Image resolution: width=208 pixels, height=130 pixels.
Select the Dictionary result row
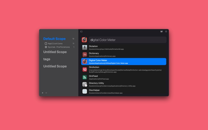(x=124, y=55)
